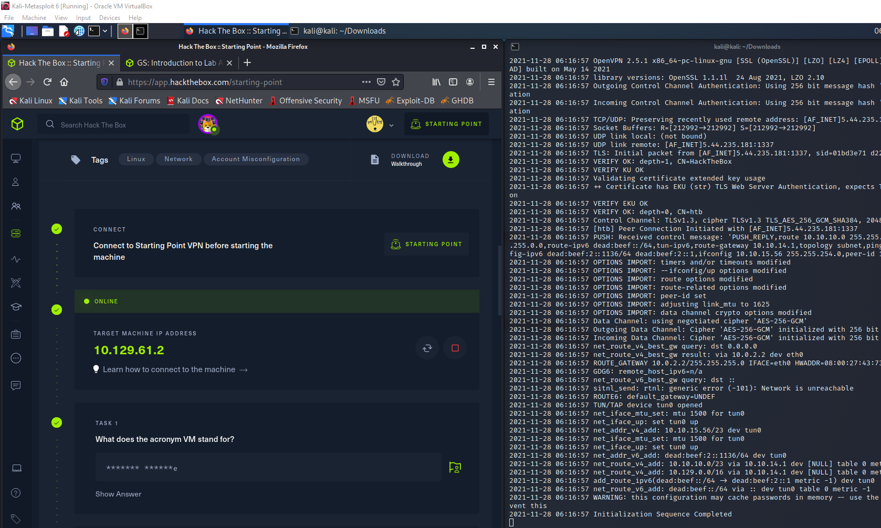The width and height of the screenshot is (881, 528).
Task: Open the Kali Tools bookmark
Action: [80, 101]
